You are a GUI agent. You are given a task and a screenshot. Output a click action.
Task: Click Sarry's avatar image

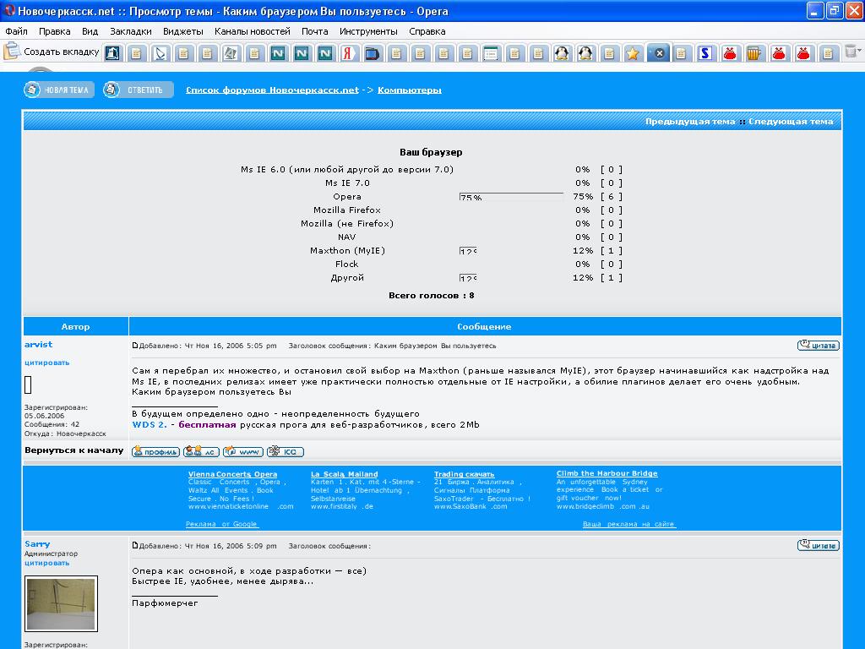pyautogui.click(x=61, y=603)
